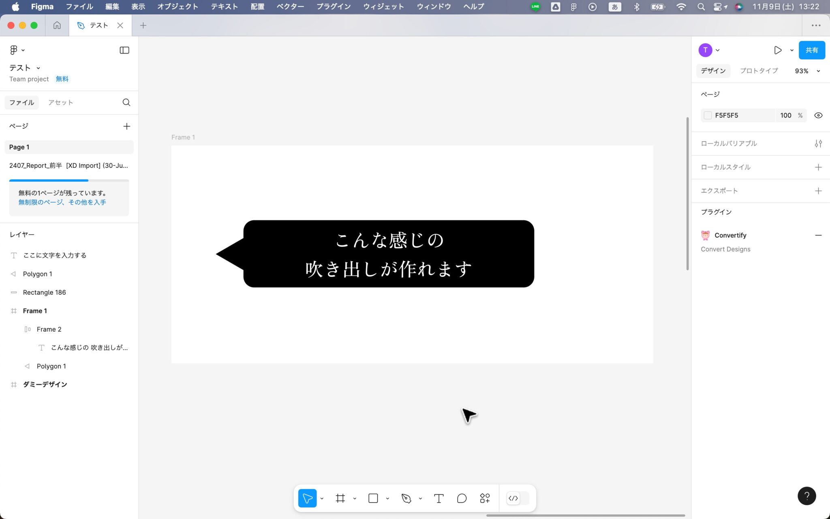Open the zoom percentage dropdown
This screenshot has height=519, width=830.
pos(807,71)
